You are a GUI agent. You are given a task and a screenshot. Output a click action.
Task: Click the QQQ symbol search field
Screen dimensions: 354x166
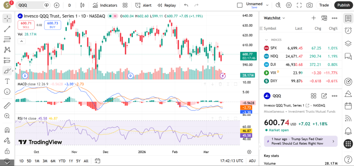[x=30, y=5]
